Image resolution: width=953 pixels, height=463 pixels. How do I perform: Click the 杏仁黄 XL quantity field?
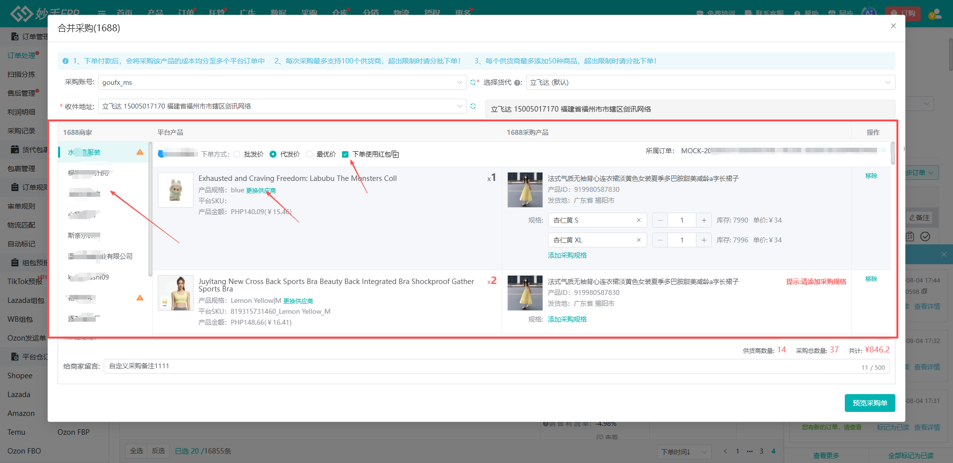point(682,240)
